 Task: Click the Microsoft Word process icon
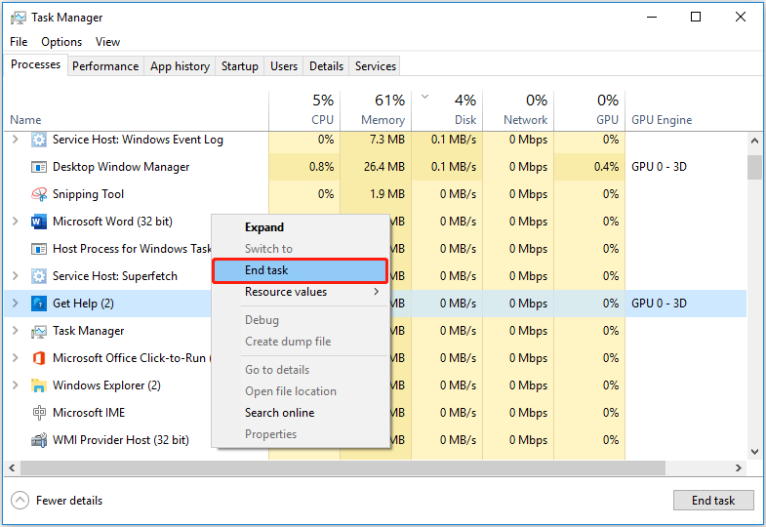tap(39, 222)
